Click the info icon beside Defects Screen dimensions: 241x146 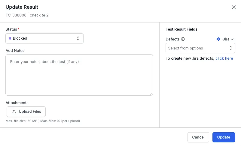click(x=183, y=39)
